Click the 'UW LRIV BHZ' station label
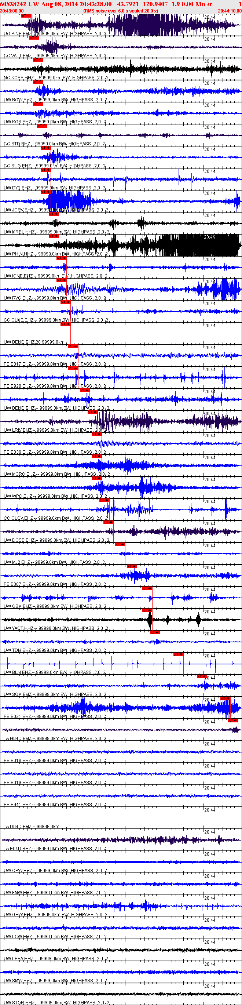Image resolution: width=242 pixels, height=1005 pixels. coord(18,430)
